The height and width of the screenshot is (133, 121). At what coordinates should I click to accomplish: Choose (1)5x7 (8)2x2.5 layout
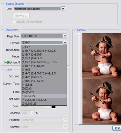point(44,58)
